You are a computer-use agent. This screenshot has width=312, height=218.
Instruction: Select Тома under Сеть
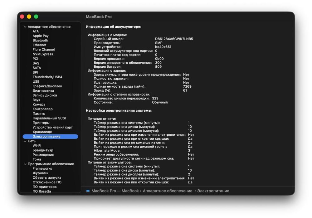click(37, 159)
